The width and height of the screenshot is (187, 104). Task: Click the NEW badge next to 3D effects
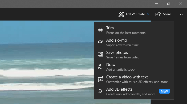(164, 91)
